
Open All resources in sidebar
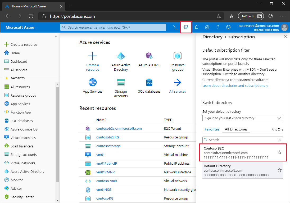coord(17,87)
